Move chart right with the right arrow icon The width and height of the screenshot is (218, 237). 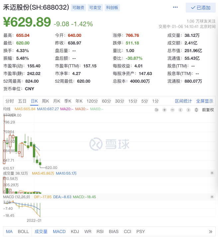(x=188, y=110)
